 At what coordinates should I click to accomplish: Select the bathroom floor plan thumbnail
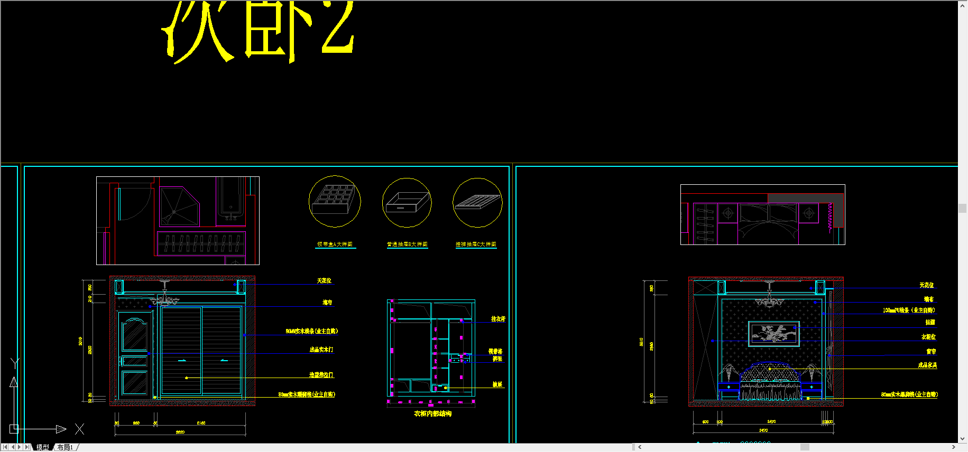pos(178,221)
